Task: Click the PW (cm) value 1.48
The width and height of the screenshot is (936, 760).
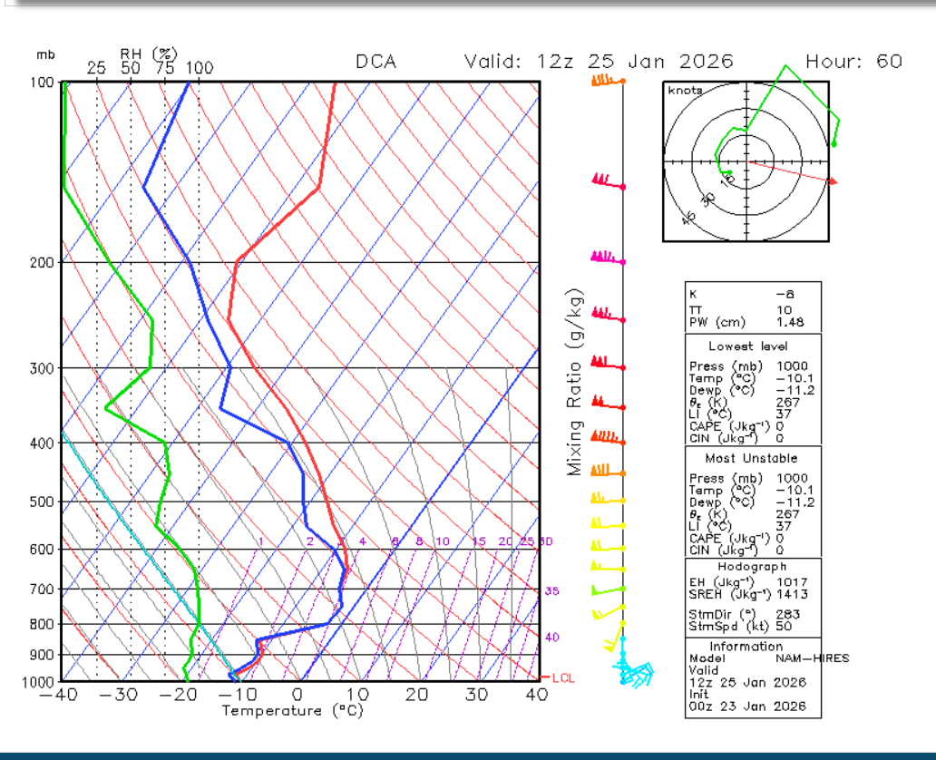Action: 790,324
